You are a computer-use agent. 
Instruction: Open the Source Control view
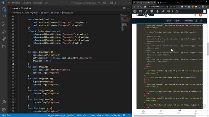(4, 24)
